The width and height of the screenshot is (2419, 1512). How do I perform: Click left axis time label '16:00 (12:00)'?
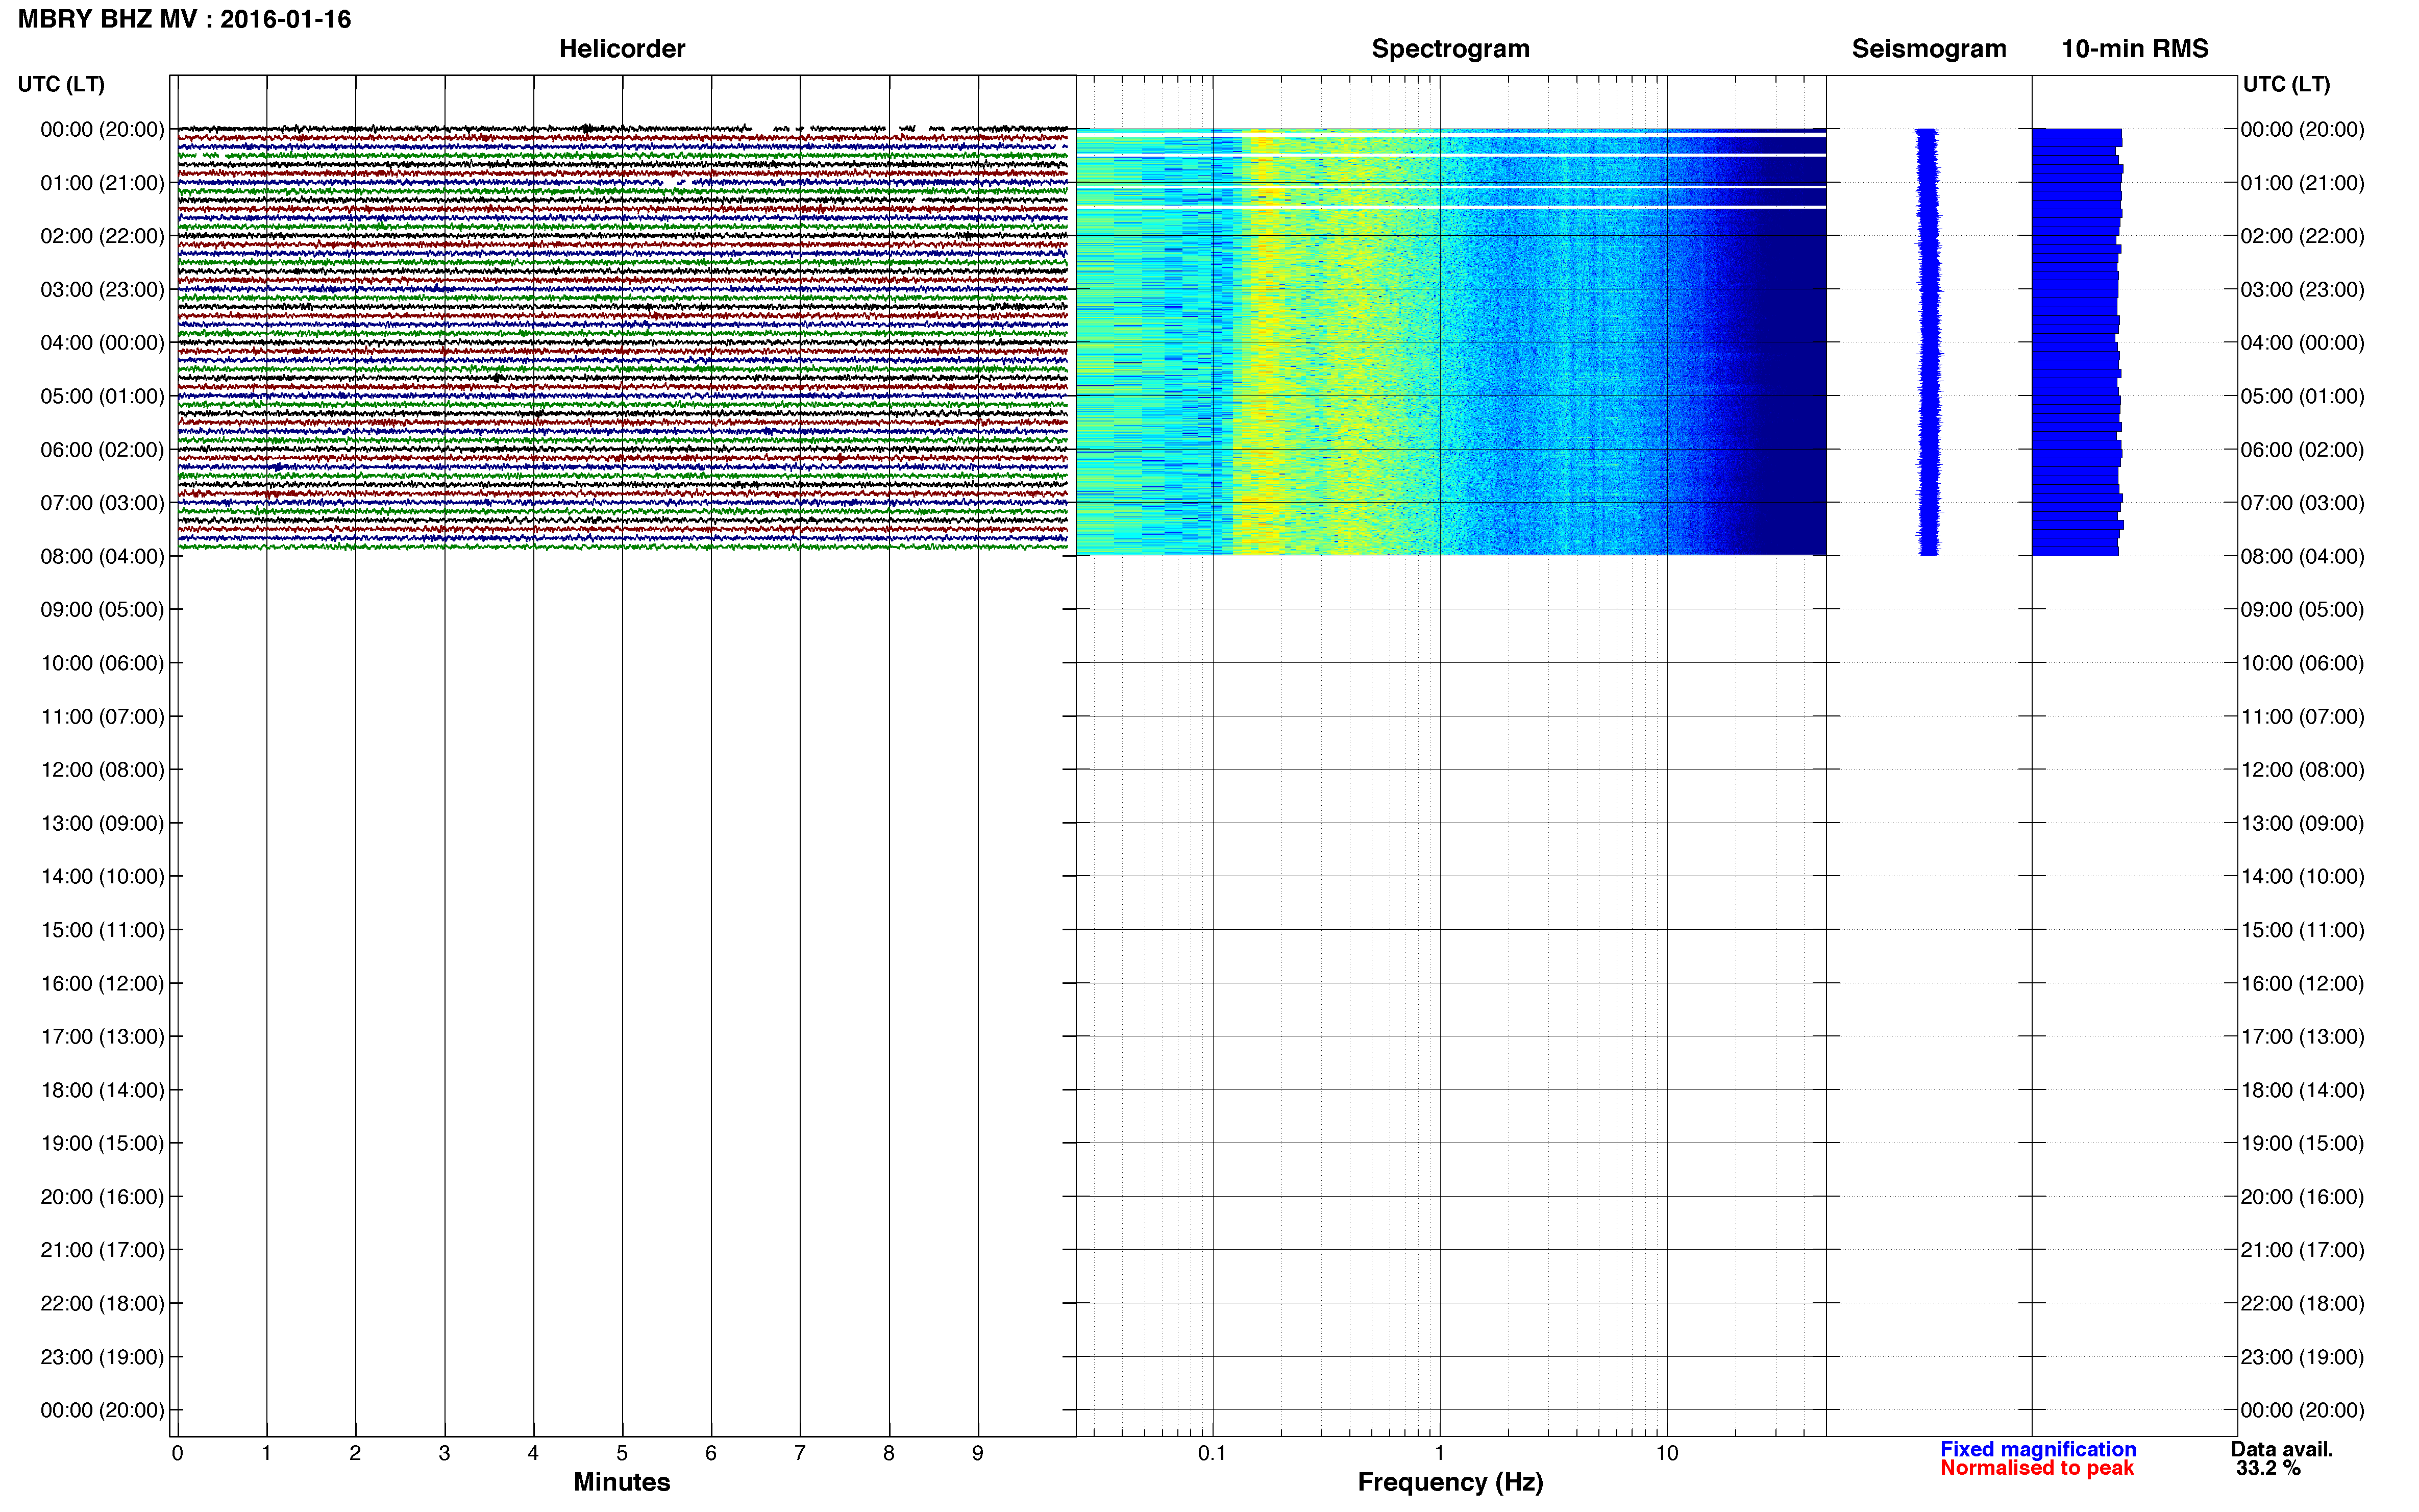coord(102,984)
